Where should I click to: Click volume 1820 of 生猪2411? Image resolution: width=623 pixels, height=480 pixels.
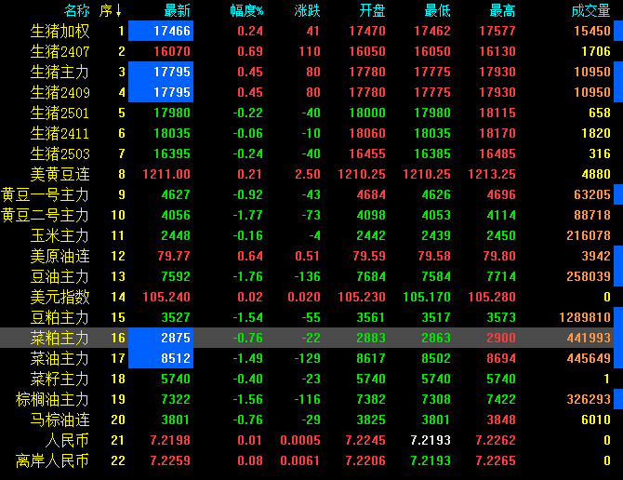596,133
